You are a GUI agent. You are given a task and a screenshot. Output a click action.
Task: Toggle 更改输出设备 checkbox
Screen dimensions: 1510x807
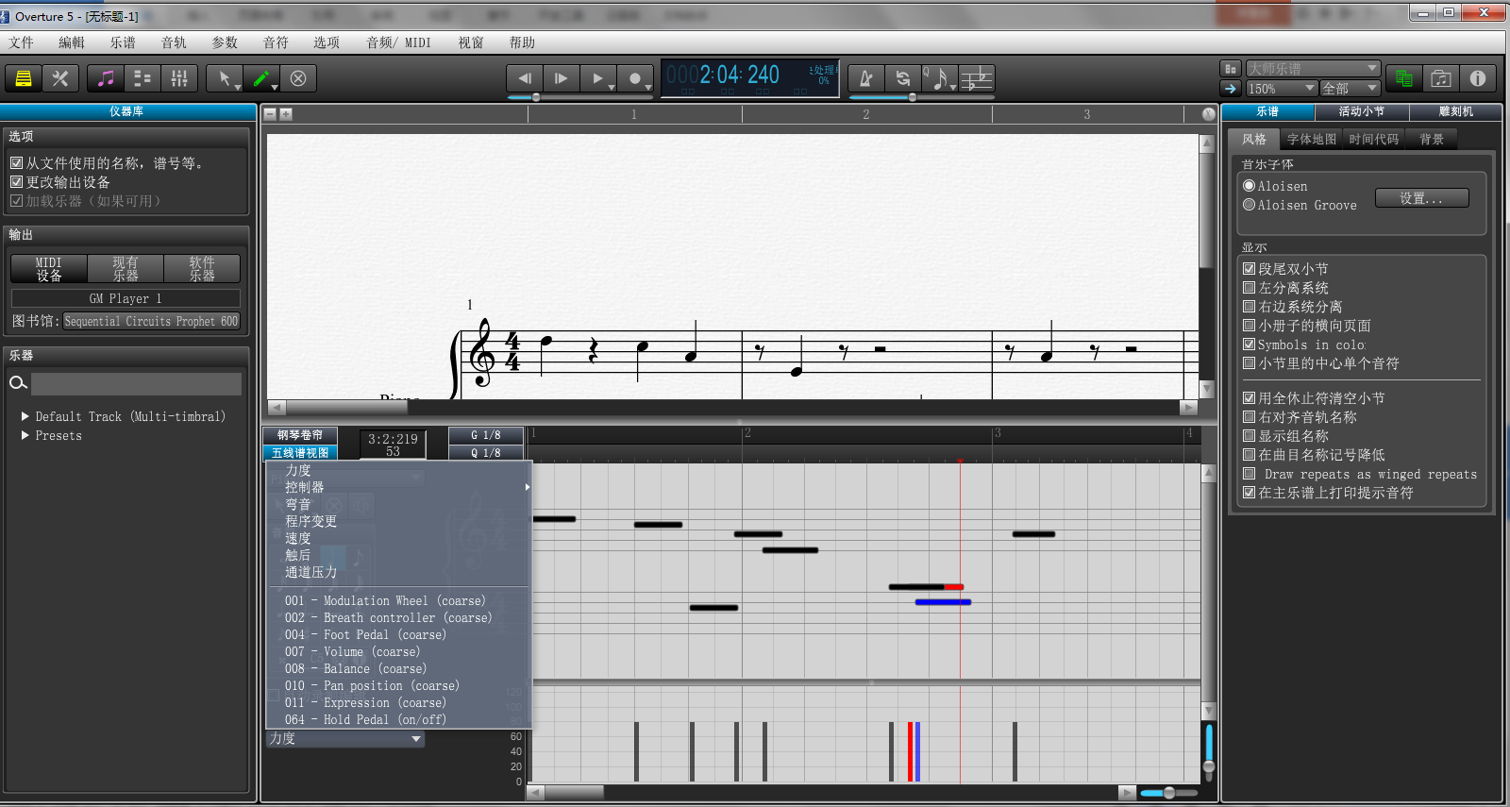(x=16, y=181)
